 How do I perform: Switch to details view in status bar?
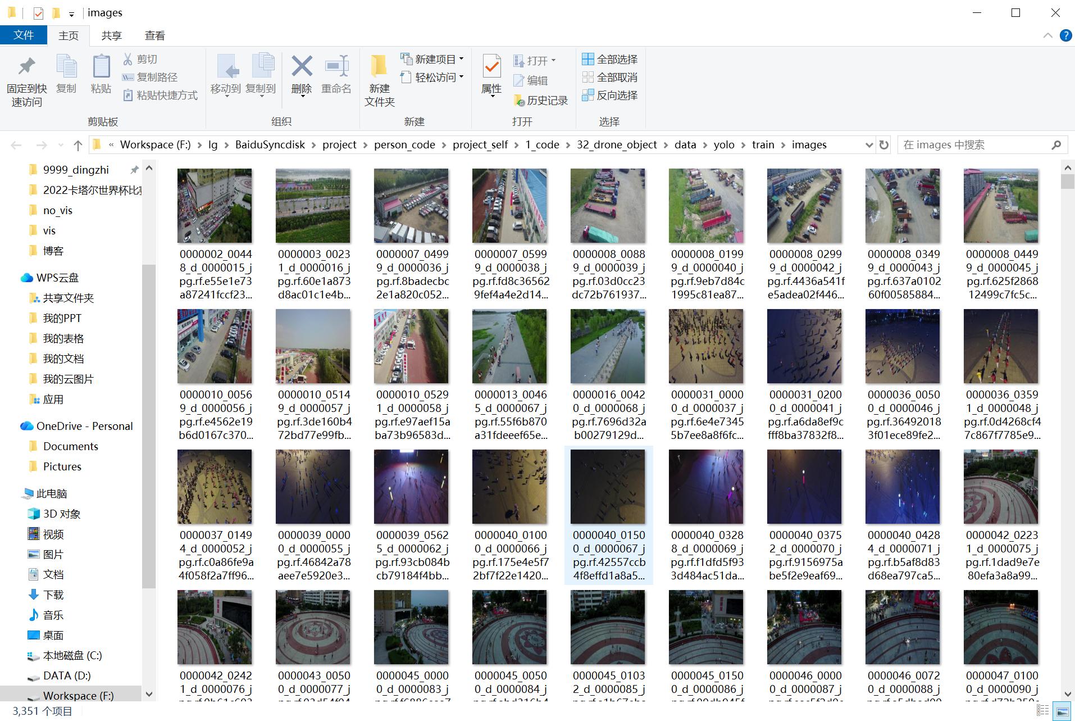[x=1043, y=711]
